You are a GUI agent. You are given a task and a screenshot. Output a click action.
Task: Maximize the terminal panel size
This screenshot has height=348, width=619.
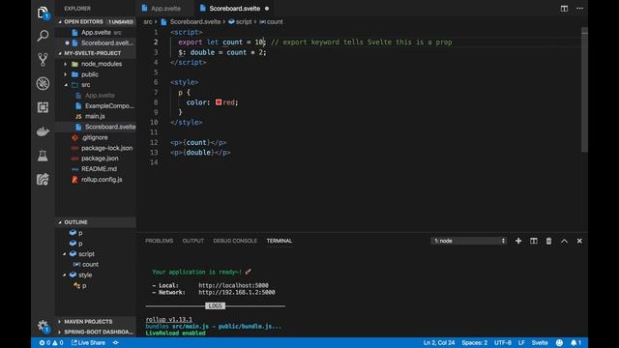[x=564, y=241]
